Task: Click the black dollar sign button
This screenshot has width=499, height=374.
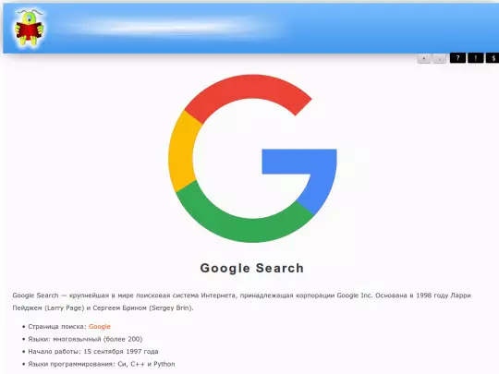Action: (x=493, y=58)
